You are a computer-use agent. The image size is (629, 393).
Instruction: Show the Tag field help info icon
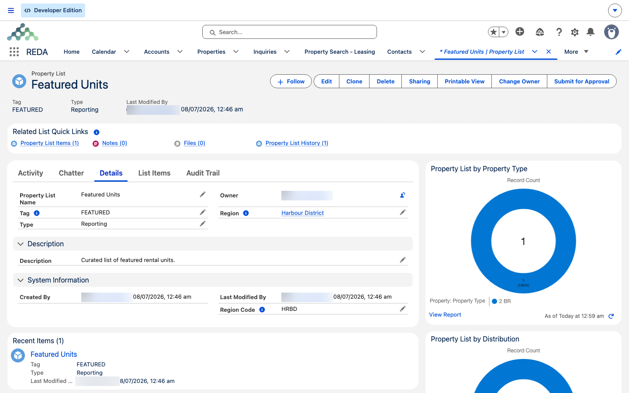(x=37, y=213)
